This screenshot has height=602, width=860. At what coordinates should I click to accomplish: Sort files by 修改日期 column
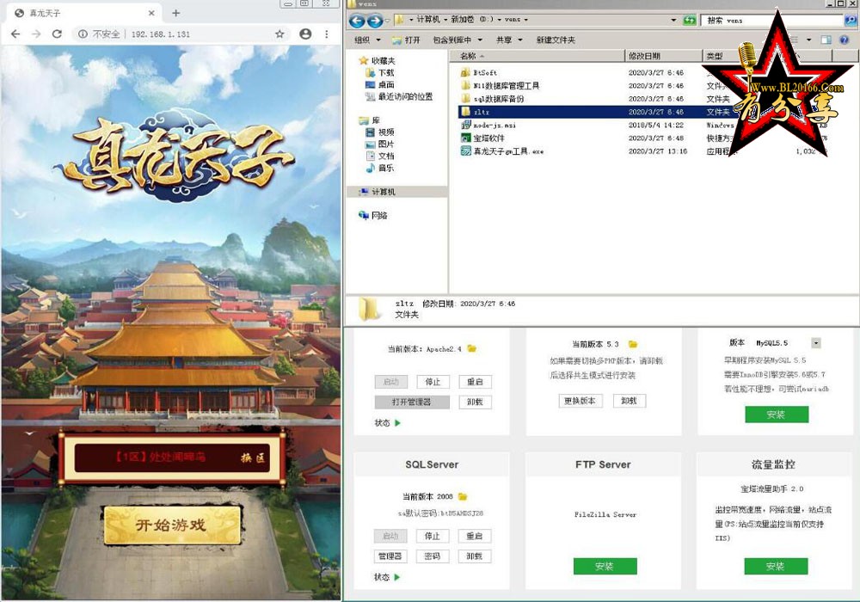(x=664, y=55)
